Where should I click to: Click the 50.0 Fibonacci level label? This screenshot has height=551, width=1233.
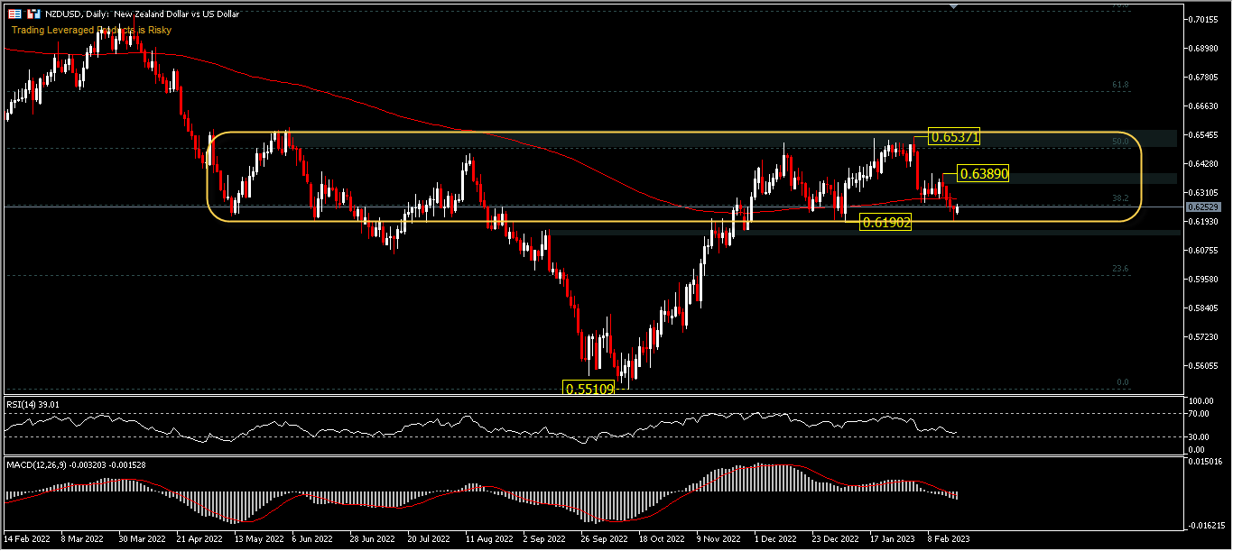[1120, 142]
